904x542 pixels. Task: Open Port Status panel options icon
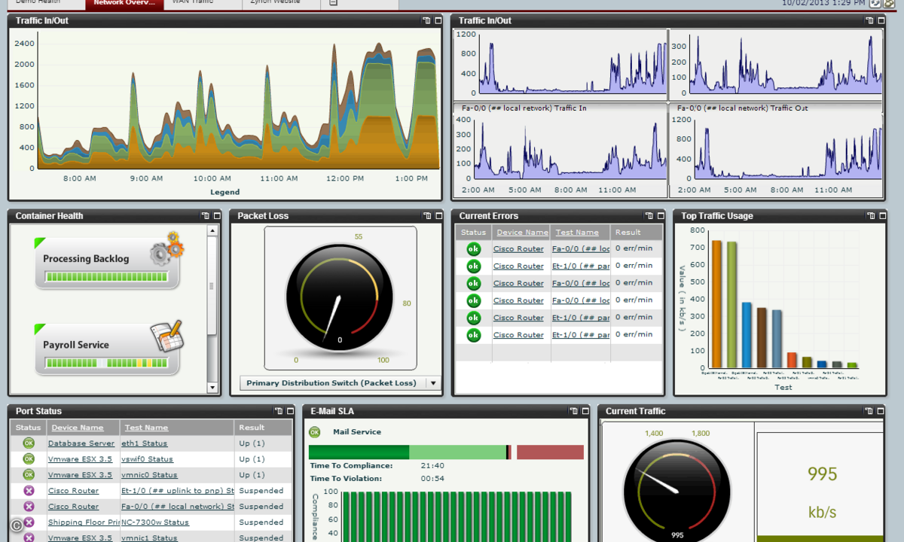[279, 411]
